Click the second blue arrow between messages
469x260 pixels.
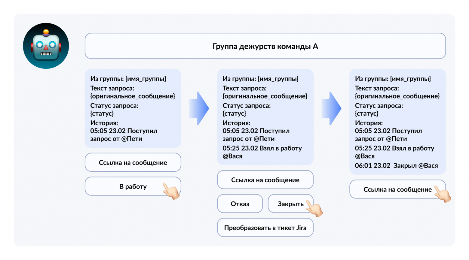[331, 108]
